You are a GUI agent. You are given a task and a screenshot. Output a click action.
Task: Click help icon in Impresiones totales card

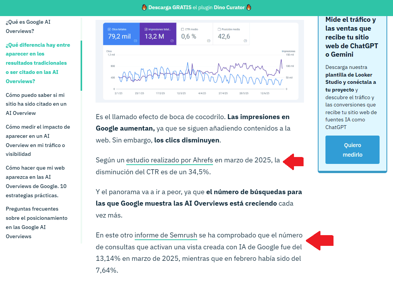(x=172, y=41)
